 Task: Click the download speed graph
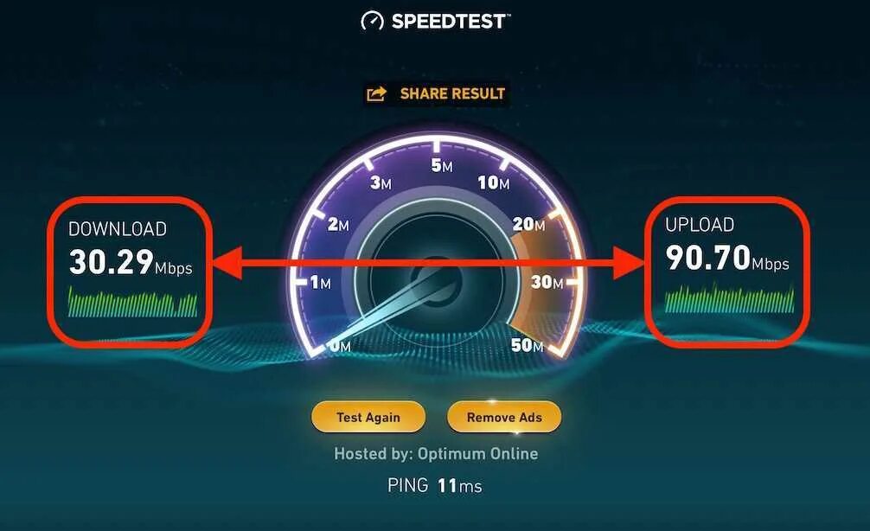point(132,302)
